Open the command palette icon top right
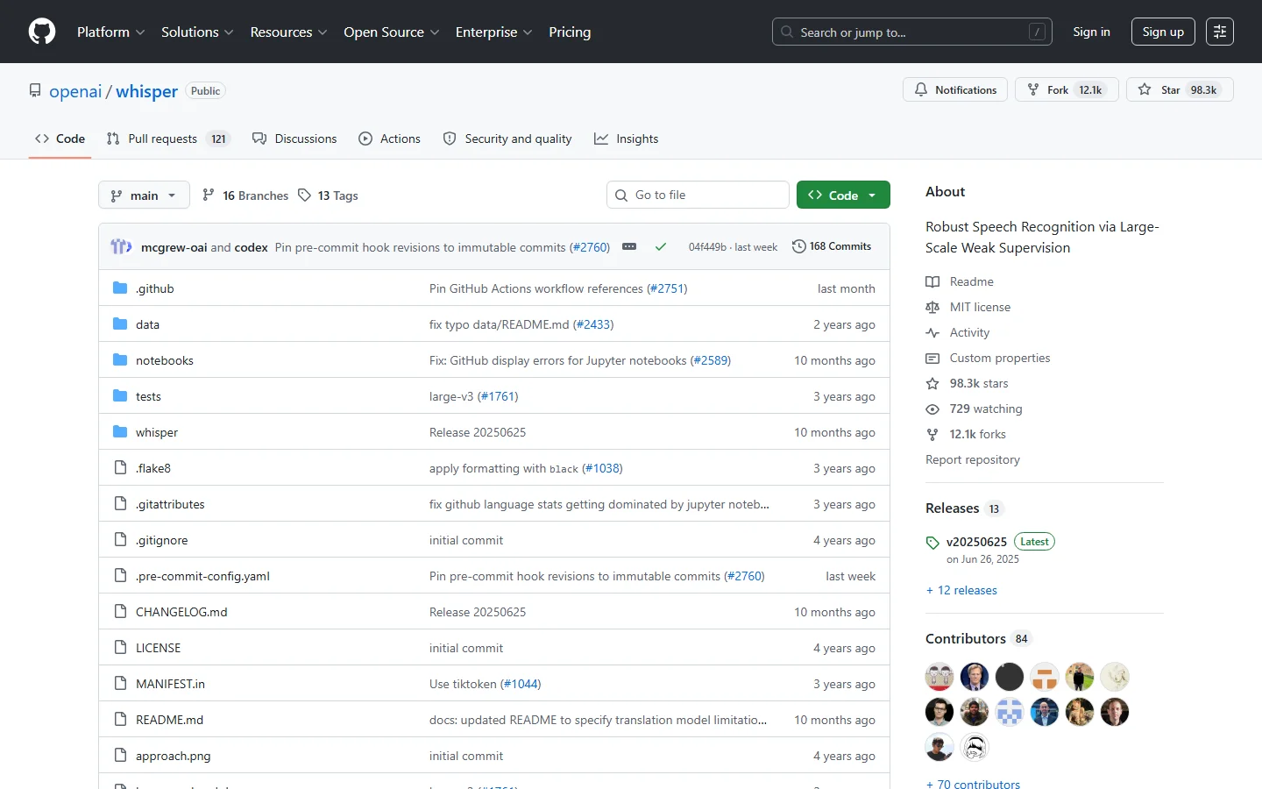Image resolution: width=1262 pixels, height=789 pixels. click(1220, 32)
